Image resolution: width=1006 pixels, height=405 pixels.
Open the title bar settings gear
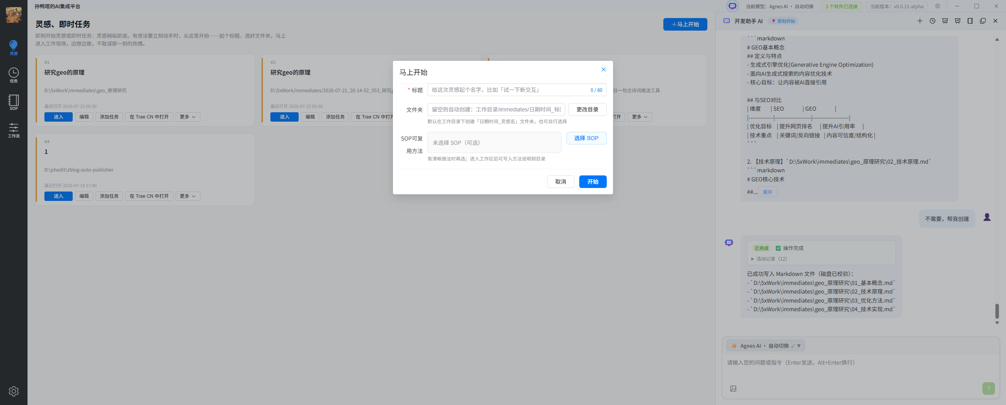click(x=938, y=6)
